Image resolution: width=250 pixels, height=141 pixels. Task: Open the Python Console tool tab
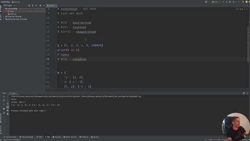70,137
